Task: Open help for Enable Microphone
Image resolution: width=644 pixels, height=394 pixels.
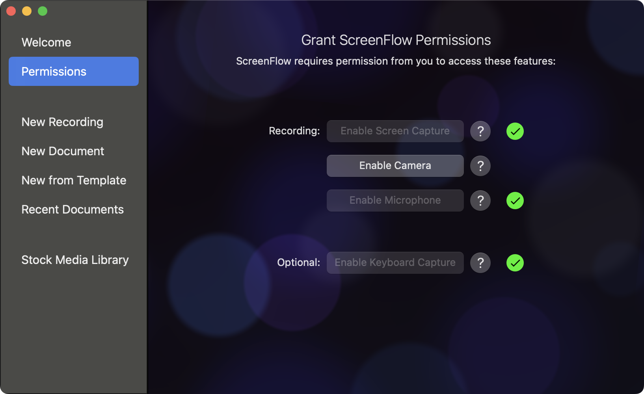Action: tap(480, 201)
